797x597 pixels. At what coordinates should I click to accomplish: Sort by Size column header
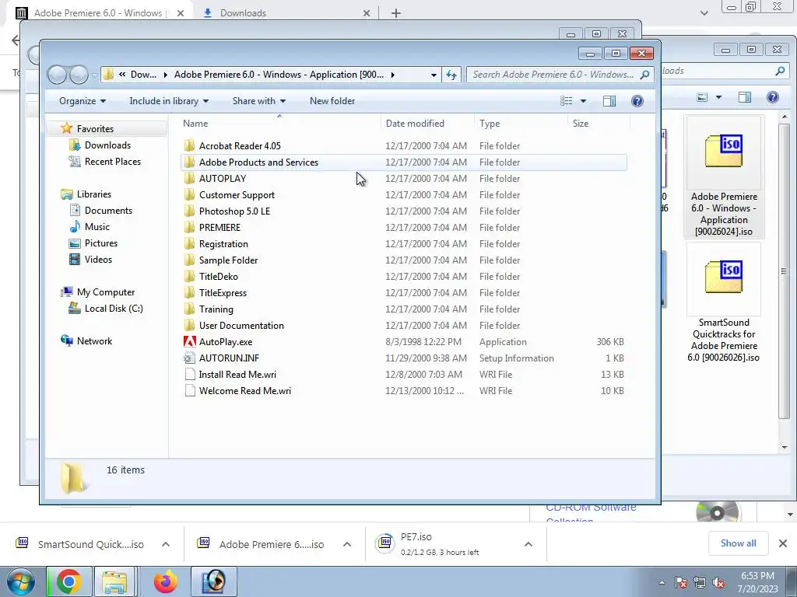coord(599,124)
